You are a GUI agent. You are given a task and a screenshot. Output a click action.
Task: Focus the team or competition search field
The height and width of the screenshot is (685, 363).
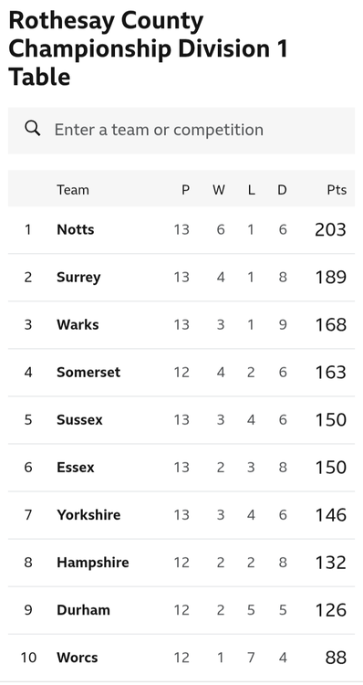[x=181, y=131]
